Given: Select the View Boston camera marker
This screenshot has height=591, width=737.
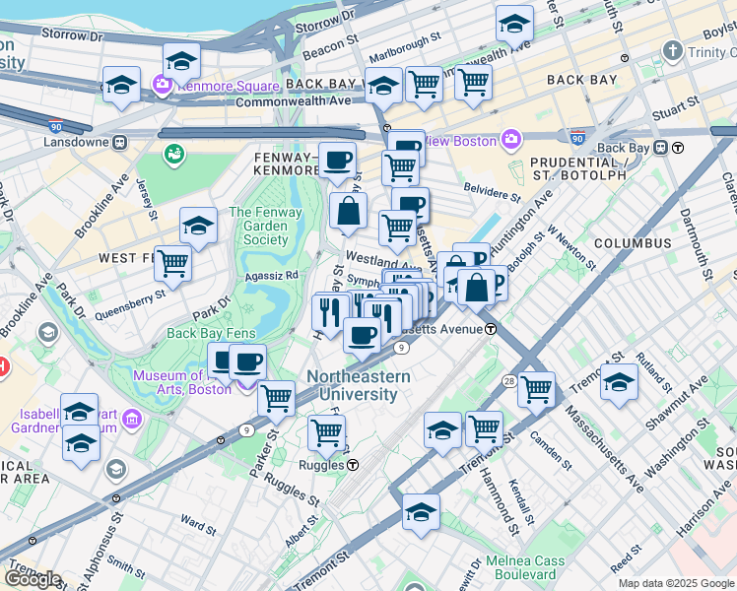Looking at the screenshot, I should click(x=511, y=140).
